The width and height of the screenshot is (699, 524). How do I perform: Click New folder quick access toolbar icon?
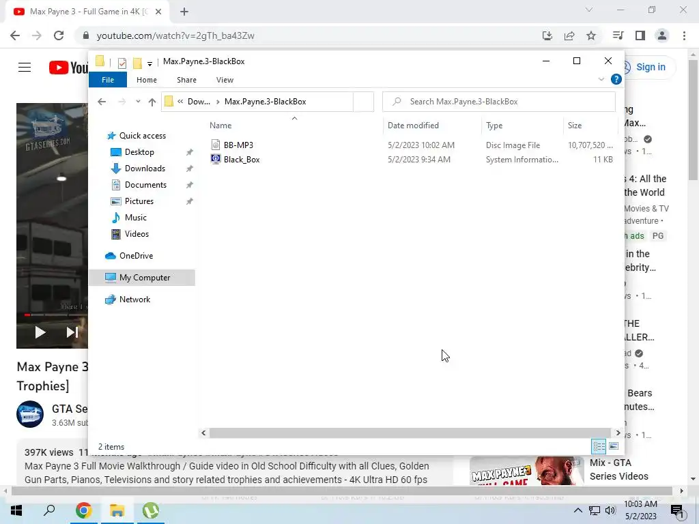[137, 63]
